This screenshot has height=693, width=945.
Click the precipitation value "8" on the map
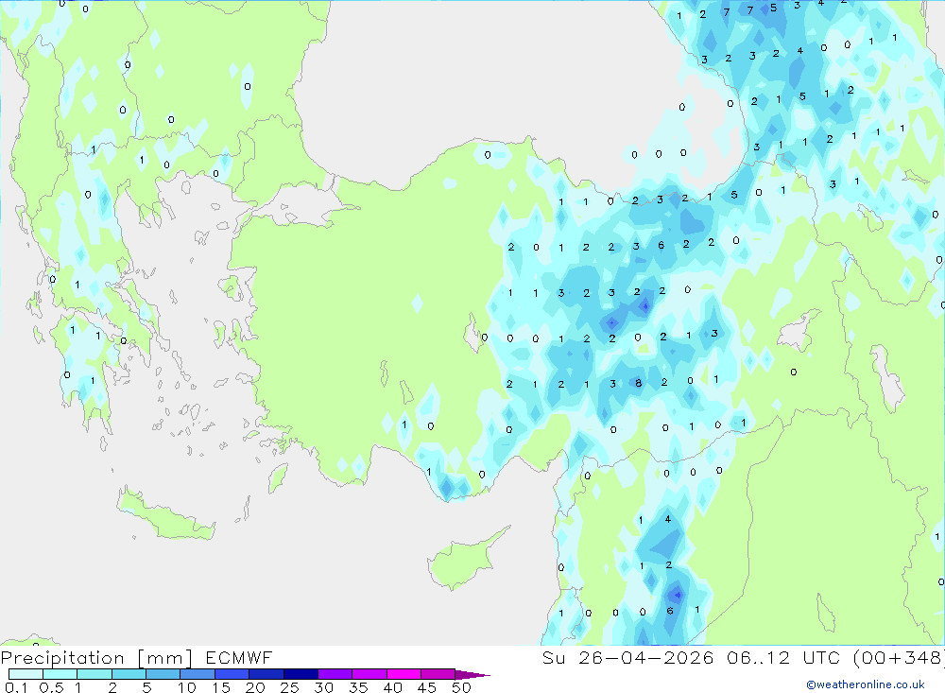tap(638, 383)
